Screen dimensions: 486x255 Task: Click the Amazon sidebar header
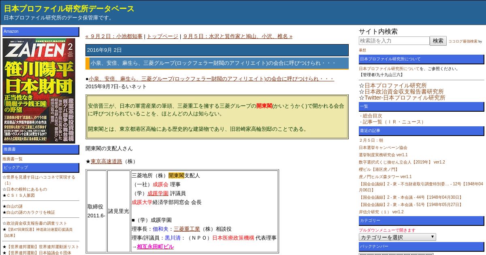coord(41,32)
